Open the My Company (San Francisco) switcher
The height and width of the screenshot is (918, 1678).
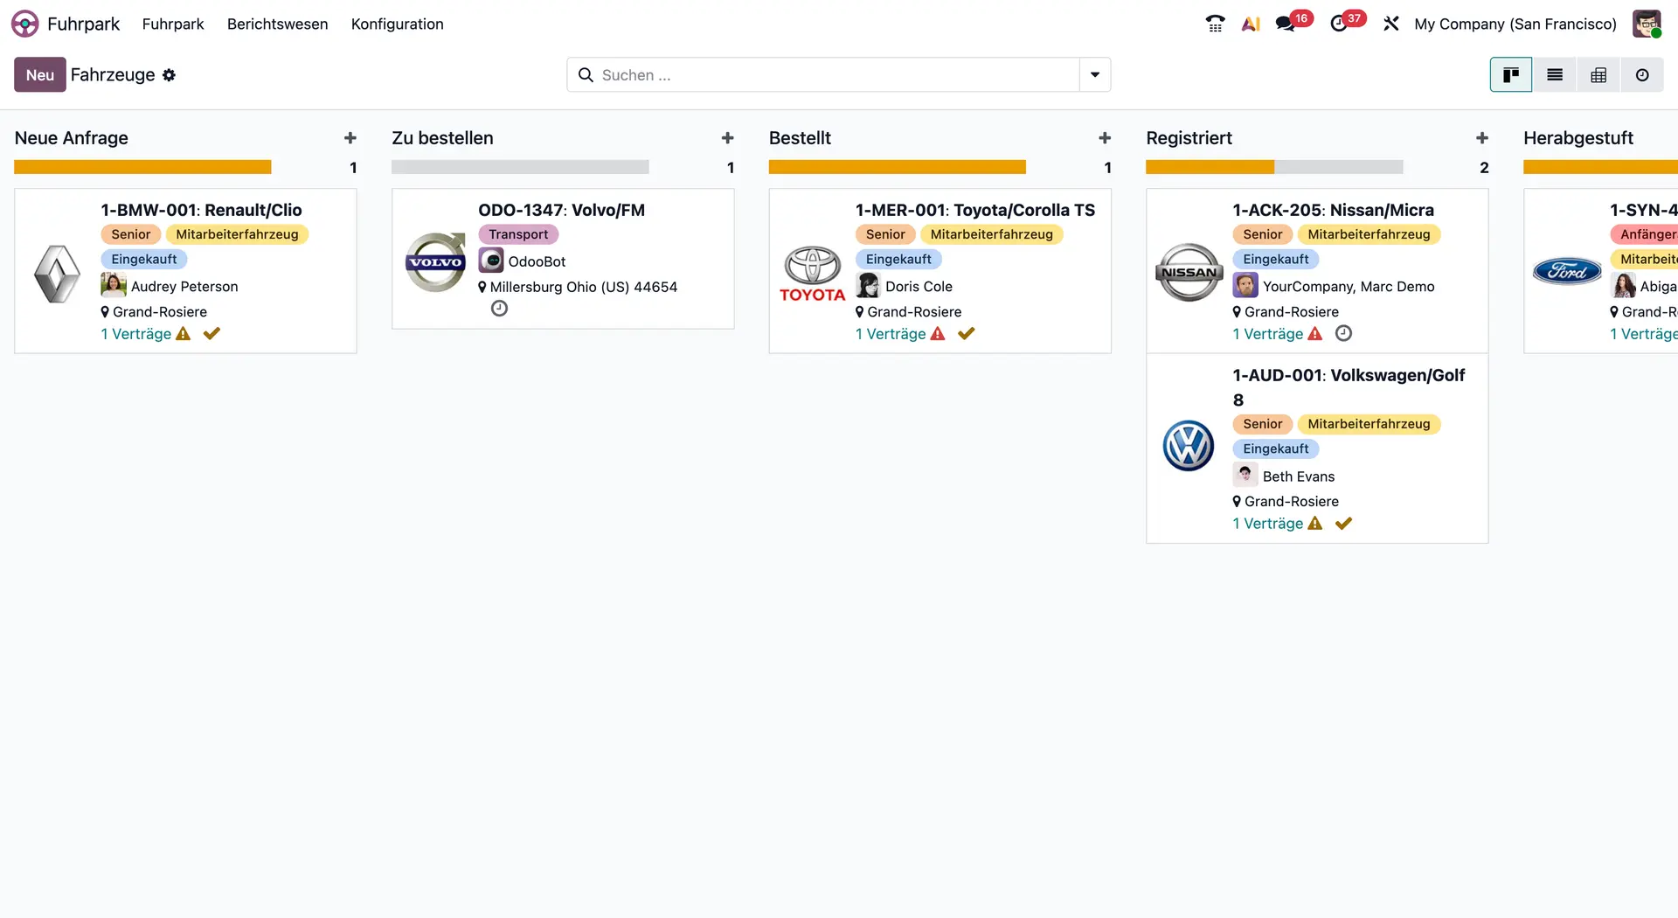tap(1515, 24)
